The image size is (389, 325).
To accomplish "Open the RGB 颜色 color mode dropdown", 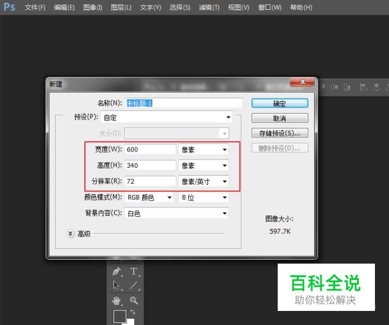I will click(x=149, y=198).
